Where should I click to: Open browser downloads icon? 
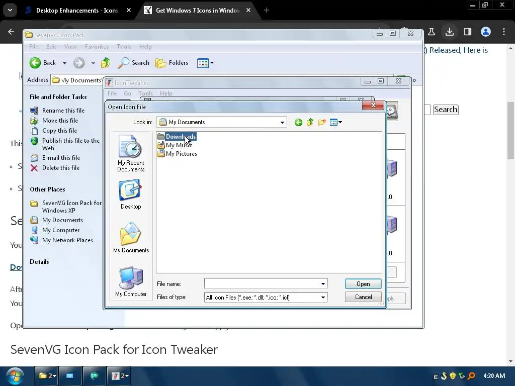coord(449,32)
